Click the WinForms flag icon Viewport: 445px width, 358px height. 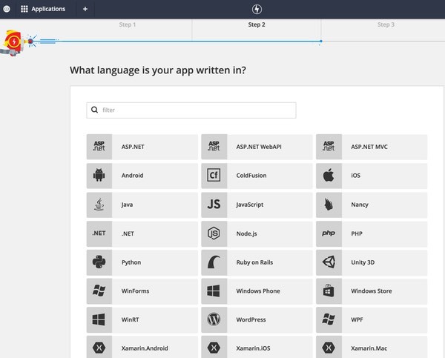point(99,291)
